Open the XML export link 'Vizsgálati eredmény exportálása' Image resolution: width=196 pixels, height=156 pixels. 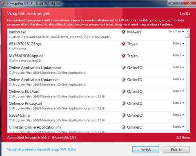[41, 149]
